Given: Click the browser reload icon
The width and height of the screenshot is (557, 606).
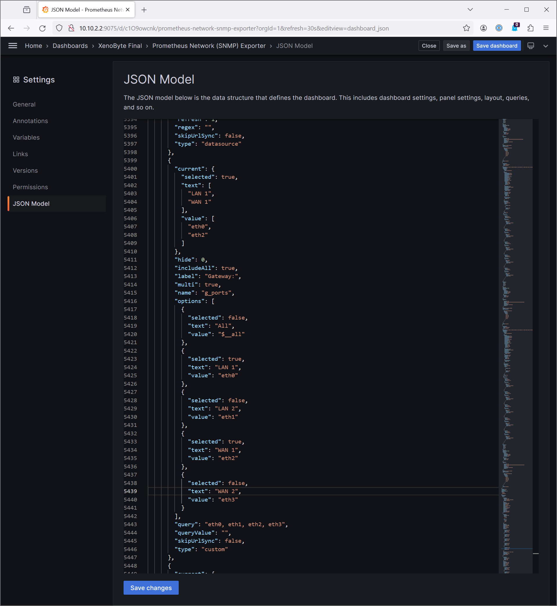Looking at the screenshot, I should click(x=42, y=28).
